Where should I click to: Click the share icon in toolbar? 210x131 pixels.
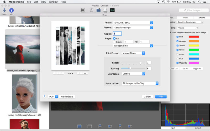[92, 10]
